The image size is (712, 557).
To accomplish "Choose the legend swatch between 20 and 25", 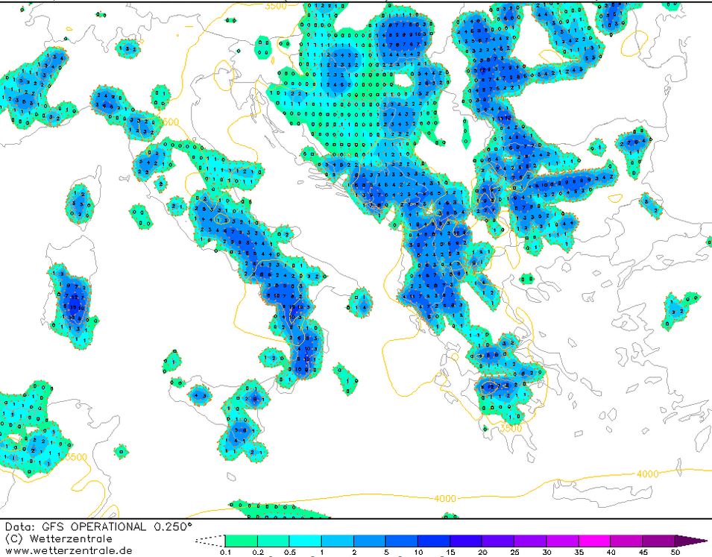I will tap(497, 541).
